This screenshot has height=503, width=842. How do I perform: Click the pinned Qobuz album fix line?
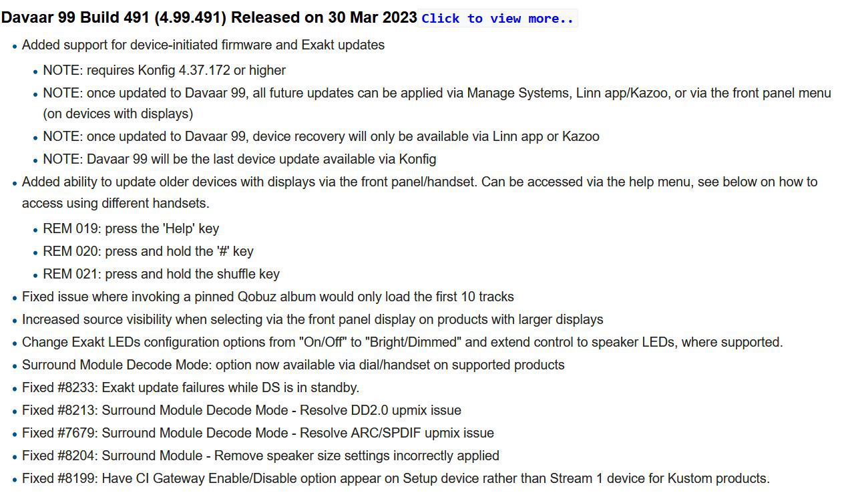[x=268, y=297]
